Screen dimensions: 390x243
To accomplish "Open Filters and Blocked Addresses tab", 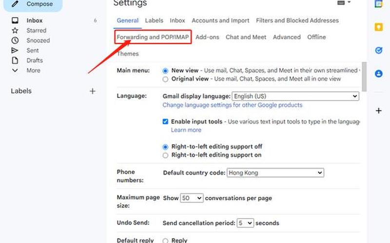I will pyautogui.click(x=297, y=20).
